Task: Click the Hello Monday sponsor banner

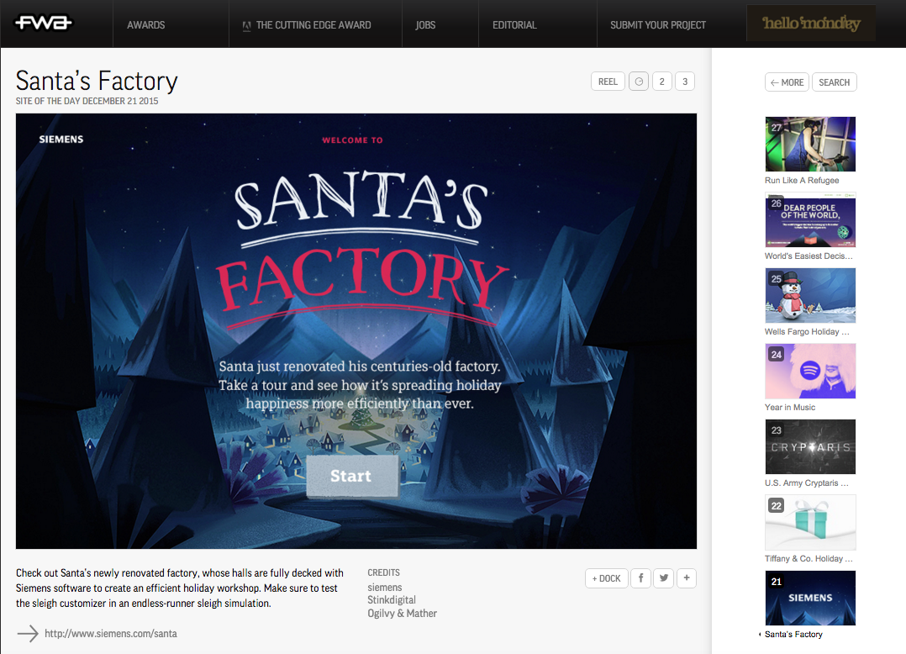Action: click(x=811, y=23)
